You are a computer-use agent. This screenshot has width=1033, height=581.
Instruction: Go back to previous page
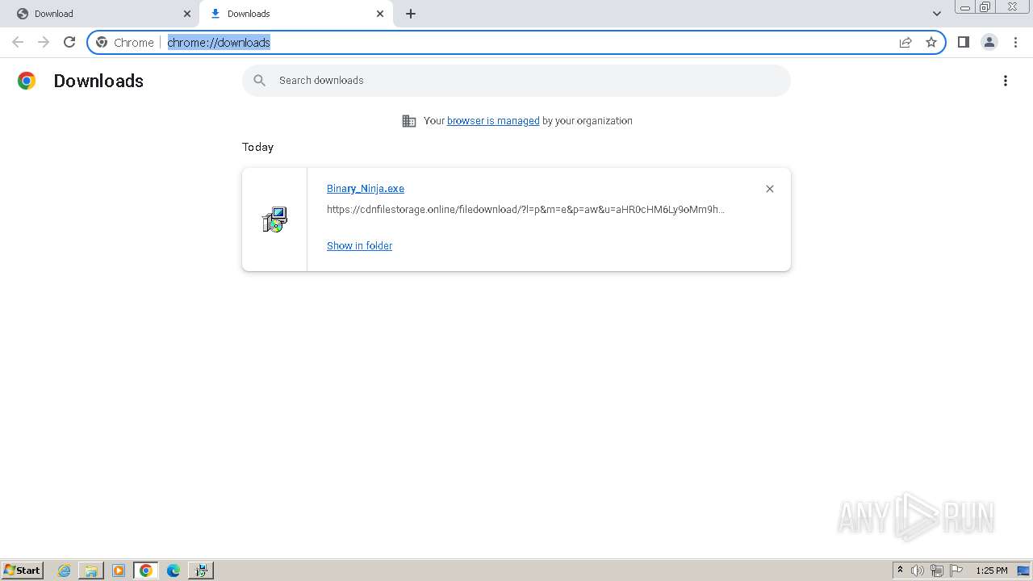click(x=18, y=42)
